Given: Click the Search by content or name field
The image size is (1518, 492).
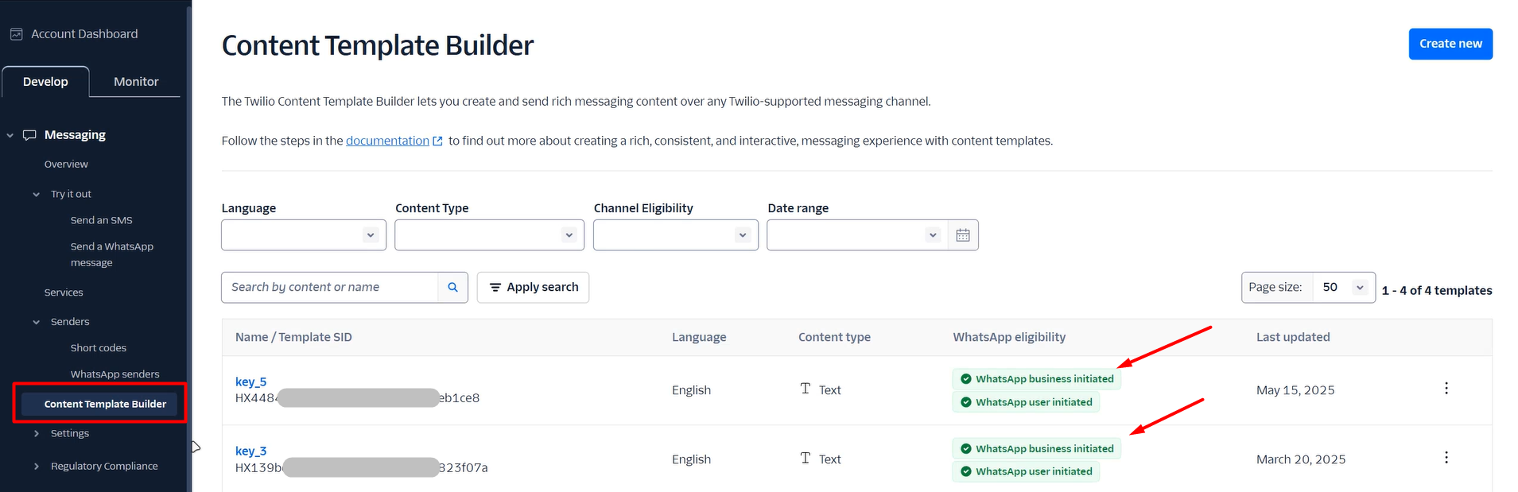Looking at the screenshot, I should point(329,288).
